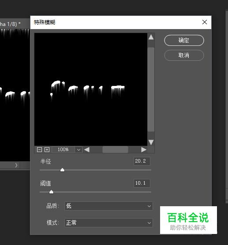Click the 阈值 value field 10.1
The image size is (228, 245).
pyautogui.click(x=142, y=183)
